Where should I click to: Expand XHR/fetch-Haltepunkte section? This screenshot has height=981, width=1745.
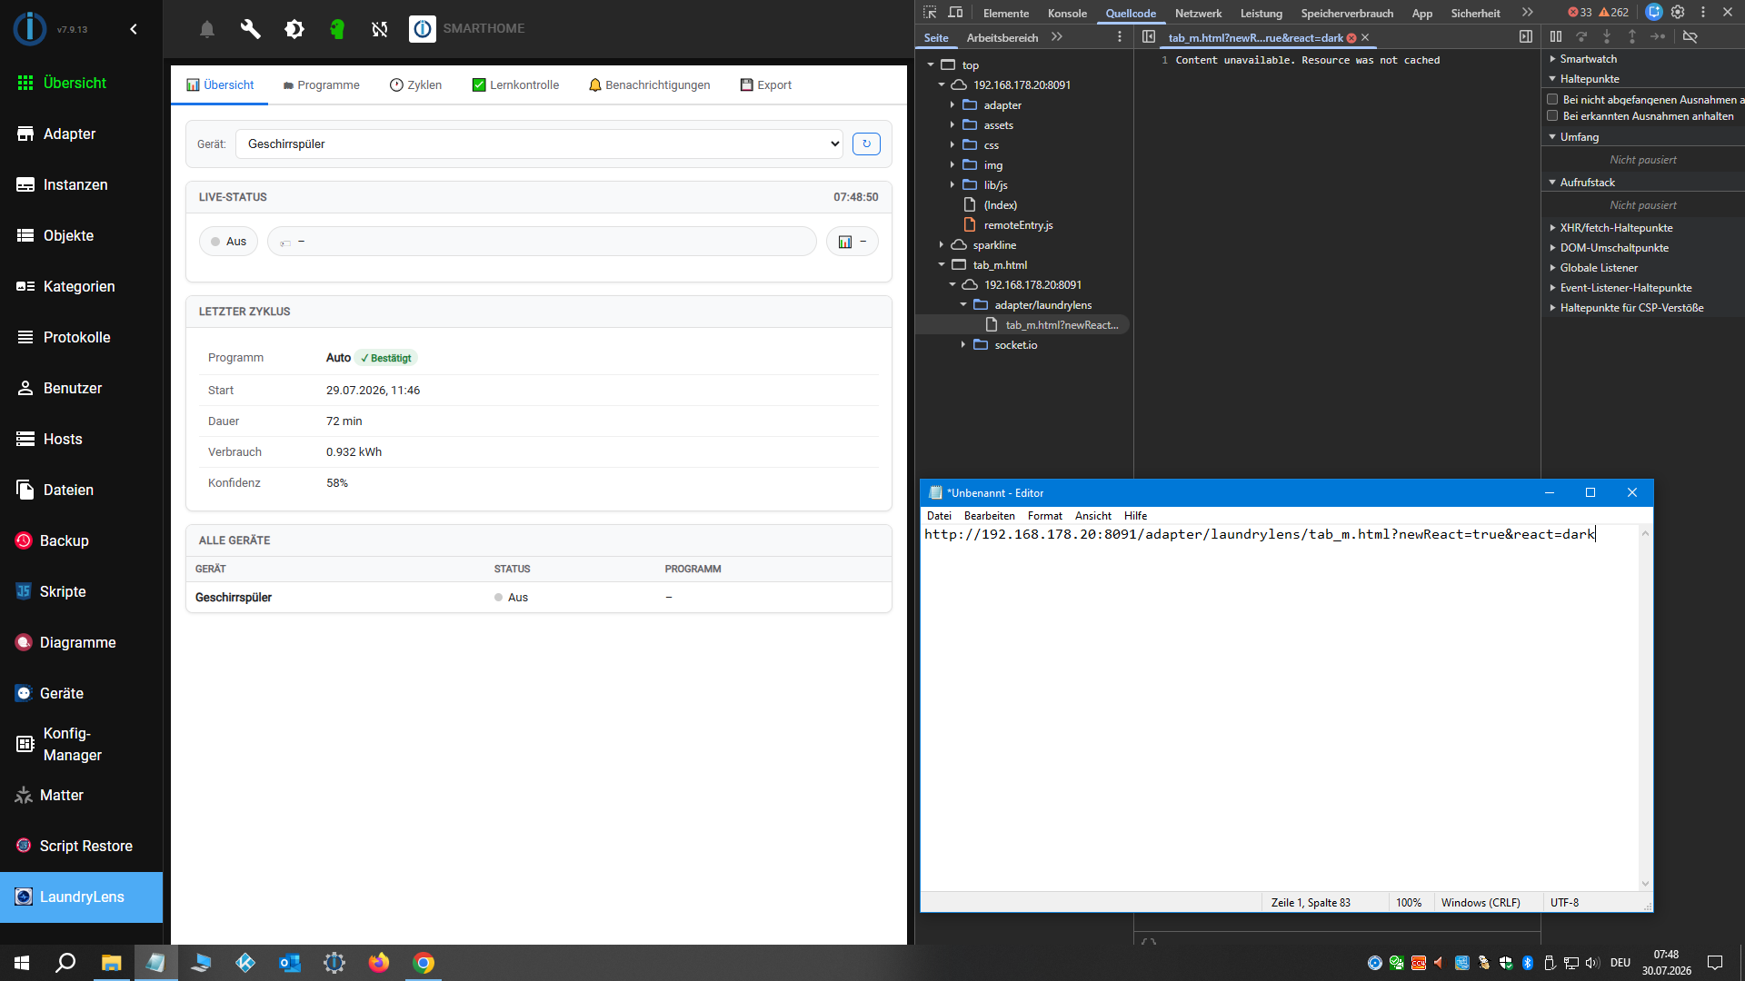point(1552,228)
